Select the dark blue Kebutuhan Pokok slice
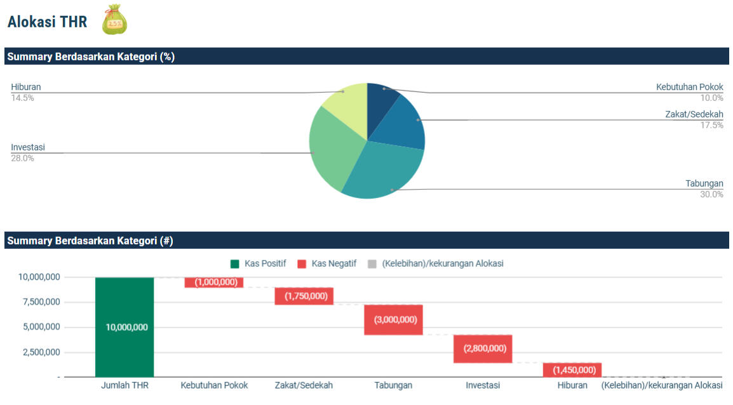Image resolution: width=733 pixels, height=405 pixels. coord(381,95)
